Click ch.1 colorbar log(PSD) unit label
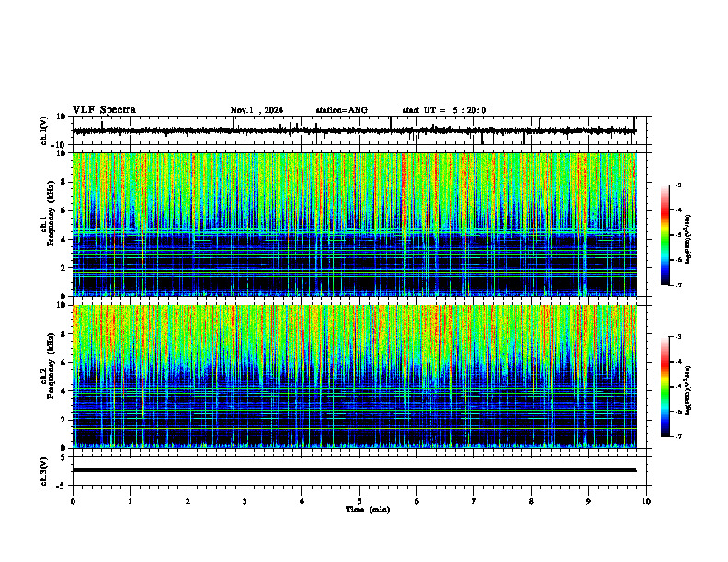This screenshot has width=728, height=562. 688,240
